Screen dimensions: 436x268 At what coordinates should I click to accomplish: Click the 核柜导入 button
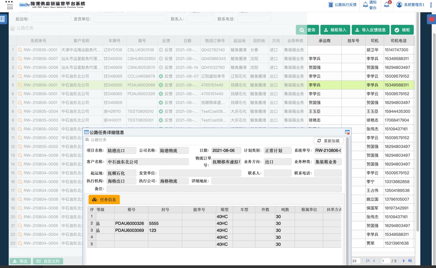pos(335,30)
